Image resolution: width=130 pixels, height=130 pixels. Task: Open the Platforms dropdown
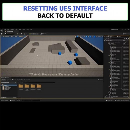point(43,34)
